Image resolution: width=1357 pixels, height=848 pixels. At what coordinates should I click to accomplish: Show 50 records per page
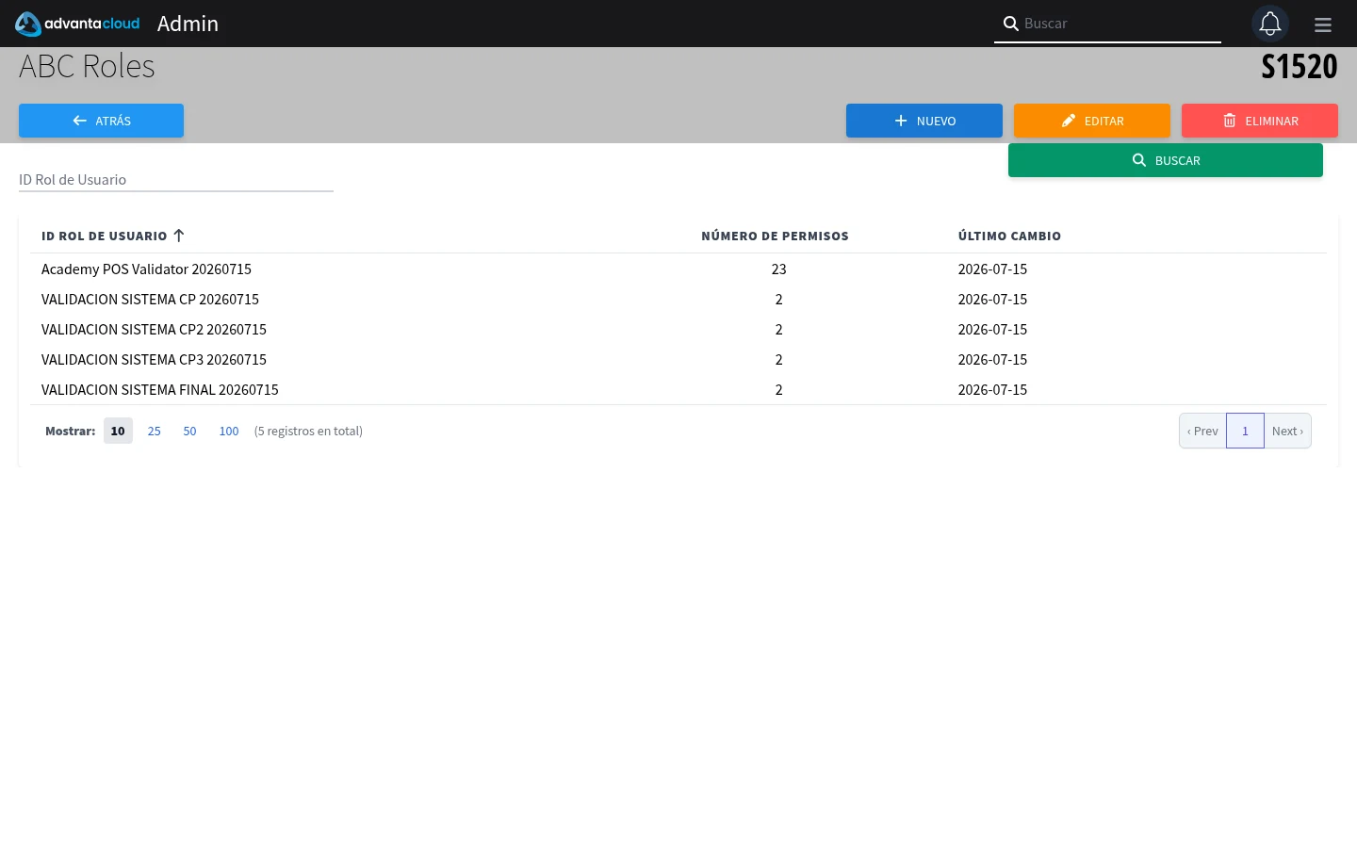coord(189,431)
